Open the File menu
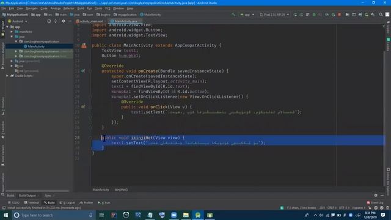The image size is (391, 220). 4,8
